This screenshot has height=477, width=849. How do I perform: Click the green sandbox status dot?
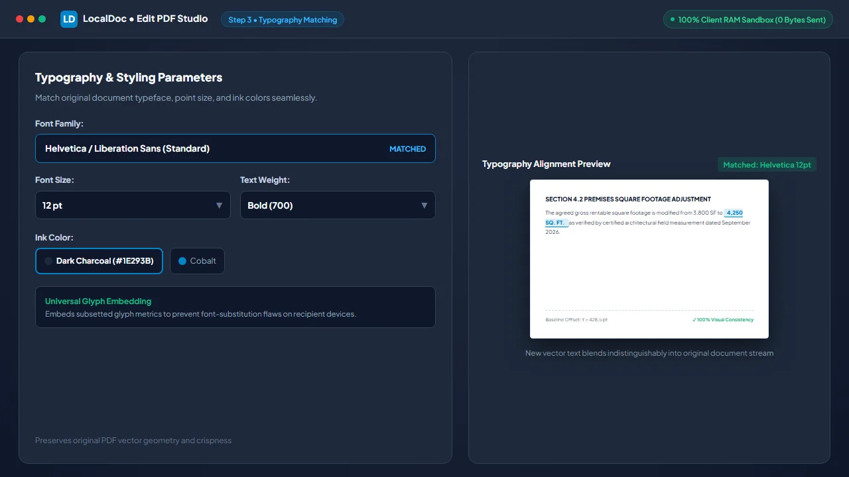coord(673,20)
